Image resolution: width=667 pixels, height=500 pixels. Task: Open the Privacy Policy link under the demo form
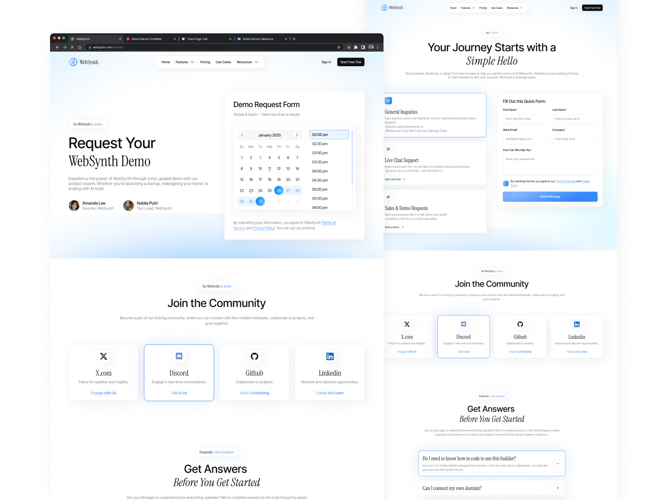pos(264,228)
